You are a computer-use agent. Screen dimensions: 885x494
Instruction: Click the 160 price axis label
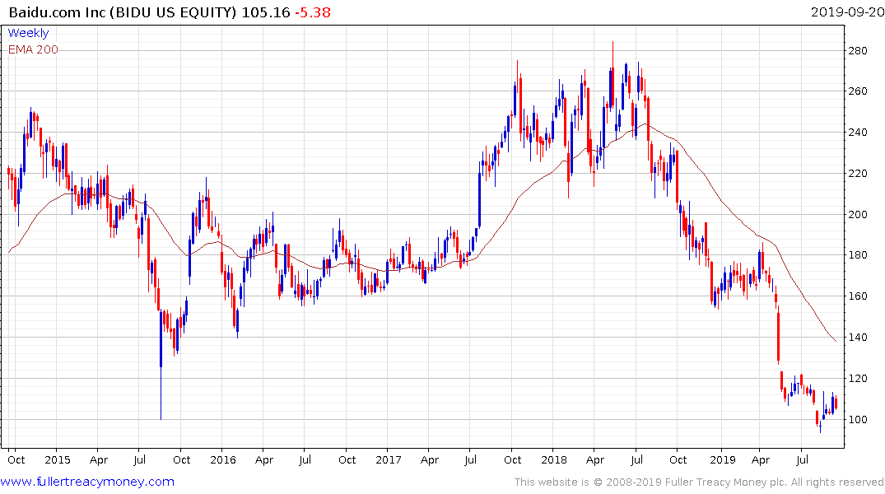[x=858, y=296]
